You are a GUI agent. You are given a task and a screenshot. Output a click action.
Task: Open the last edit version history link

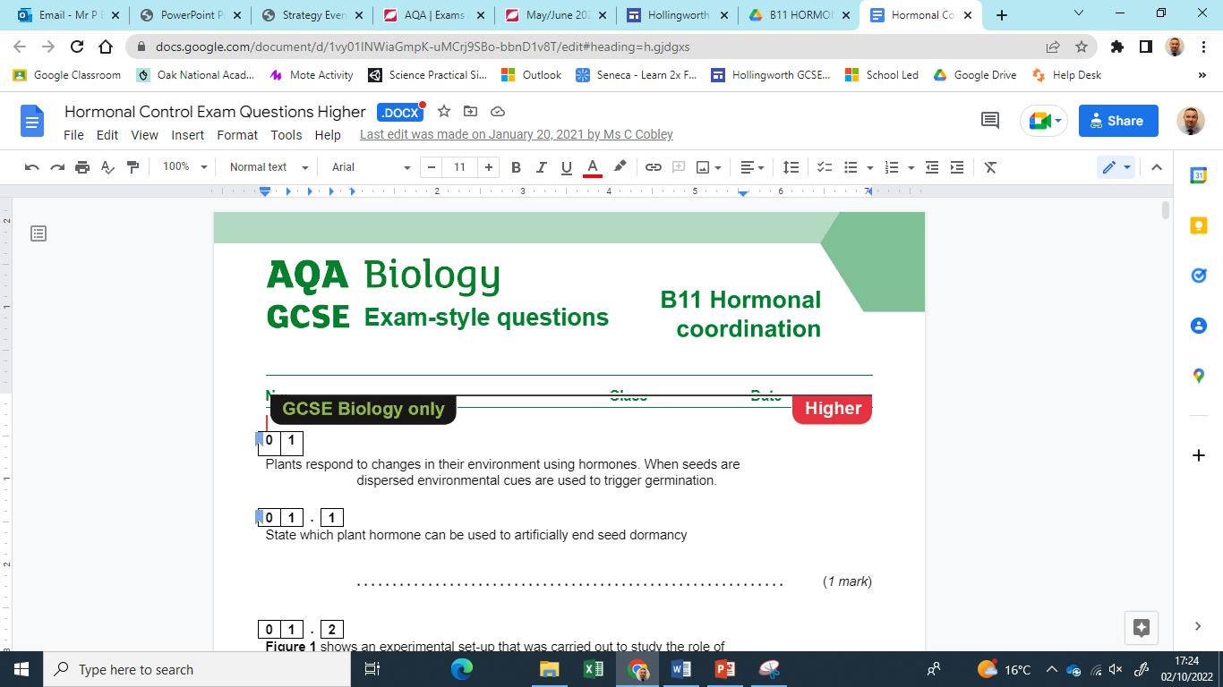tap(517, 135)
